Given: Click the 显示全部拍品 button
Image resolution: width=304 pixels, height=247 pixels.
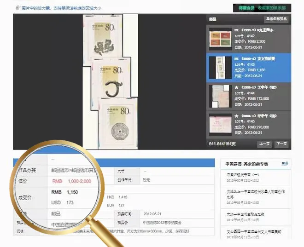Looking at the screenshot, I should pos(276,19).
